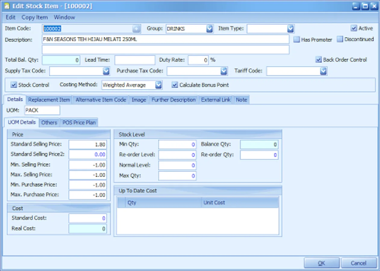Disable Calculate Bonus Point checkbox
Screen dimensions: 380x271
click(x=175, y=85)
